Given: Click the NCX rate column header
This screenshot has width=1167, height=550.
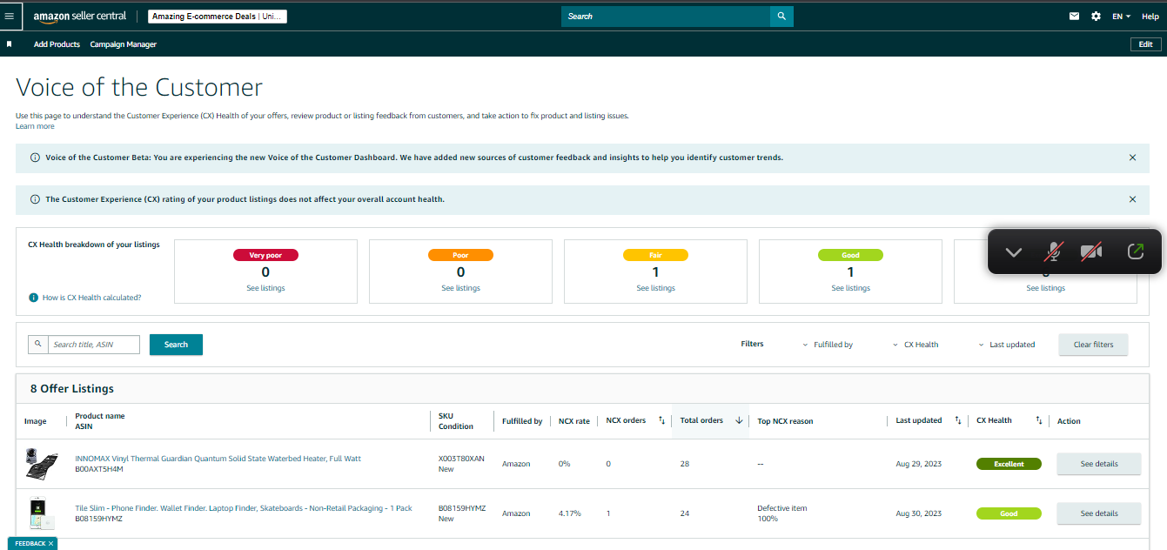Looking at the screenshot, I should coord(573,421).
